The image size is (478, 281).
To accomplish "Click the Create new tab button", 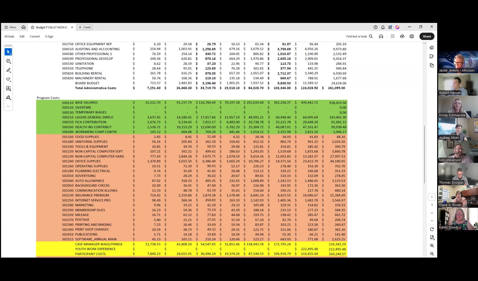I will tap(85, 27).
